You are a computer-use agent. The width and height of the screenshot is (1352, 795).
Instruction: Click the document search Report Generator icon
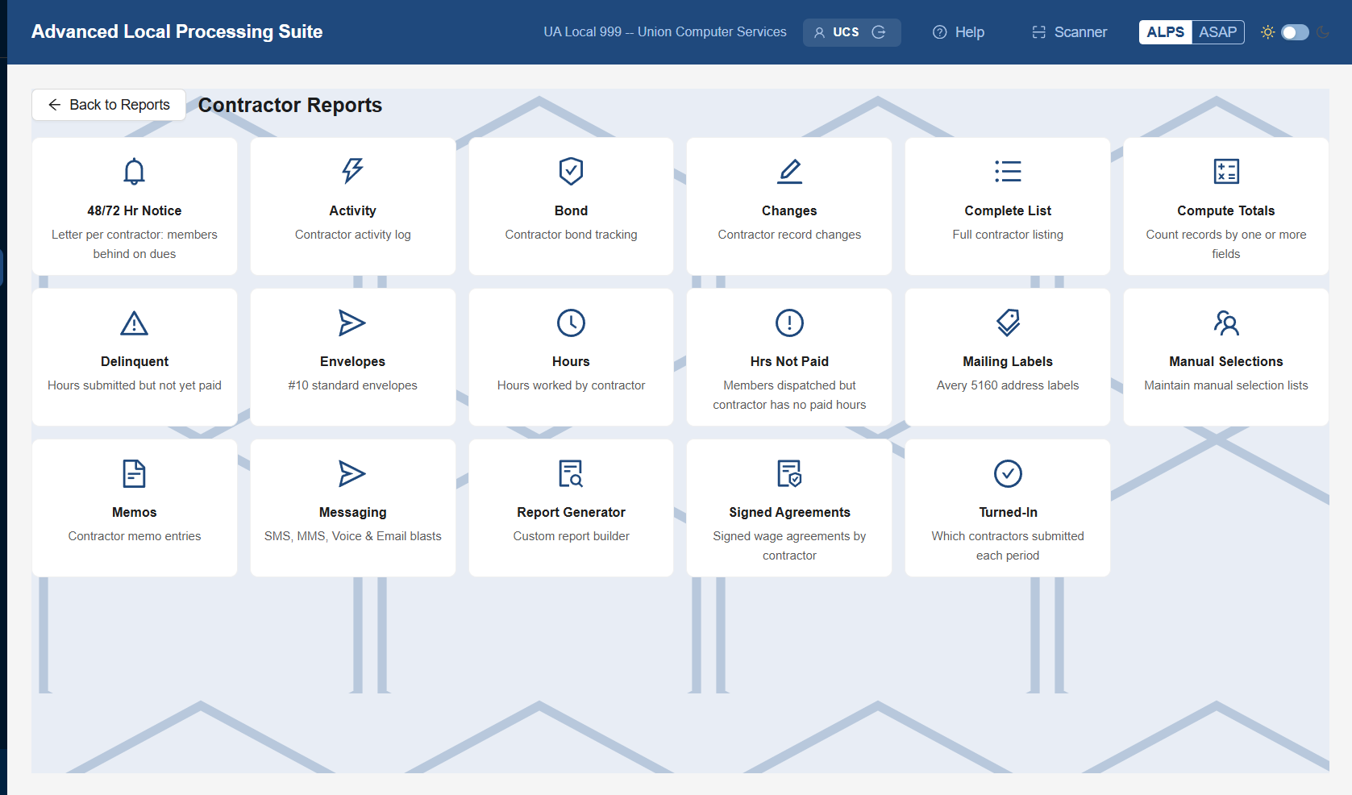coord(571,473)
